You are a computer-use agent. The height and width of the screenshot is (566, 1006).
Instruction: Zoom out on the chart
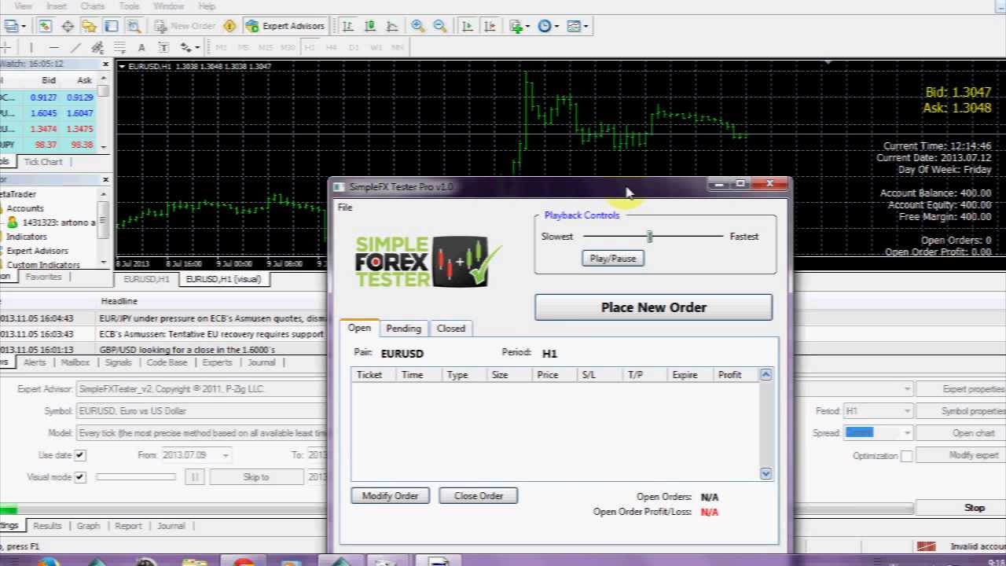click(x=440, y=26)
